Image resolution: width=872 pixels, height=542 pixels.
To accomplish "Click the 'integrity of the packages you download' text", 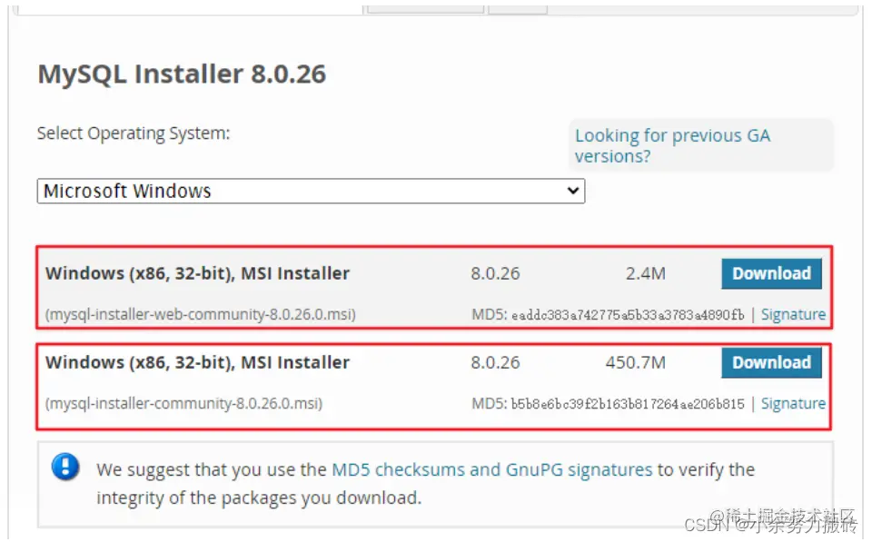I will tap(259, 498).
